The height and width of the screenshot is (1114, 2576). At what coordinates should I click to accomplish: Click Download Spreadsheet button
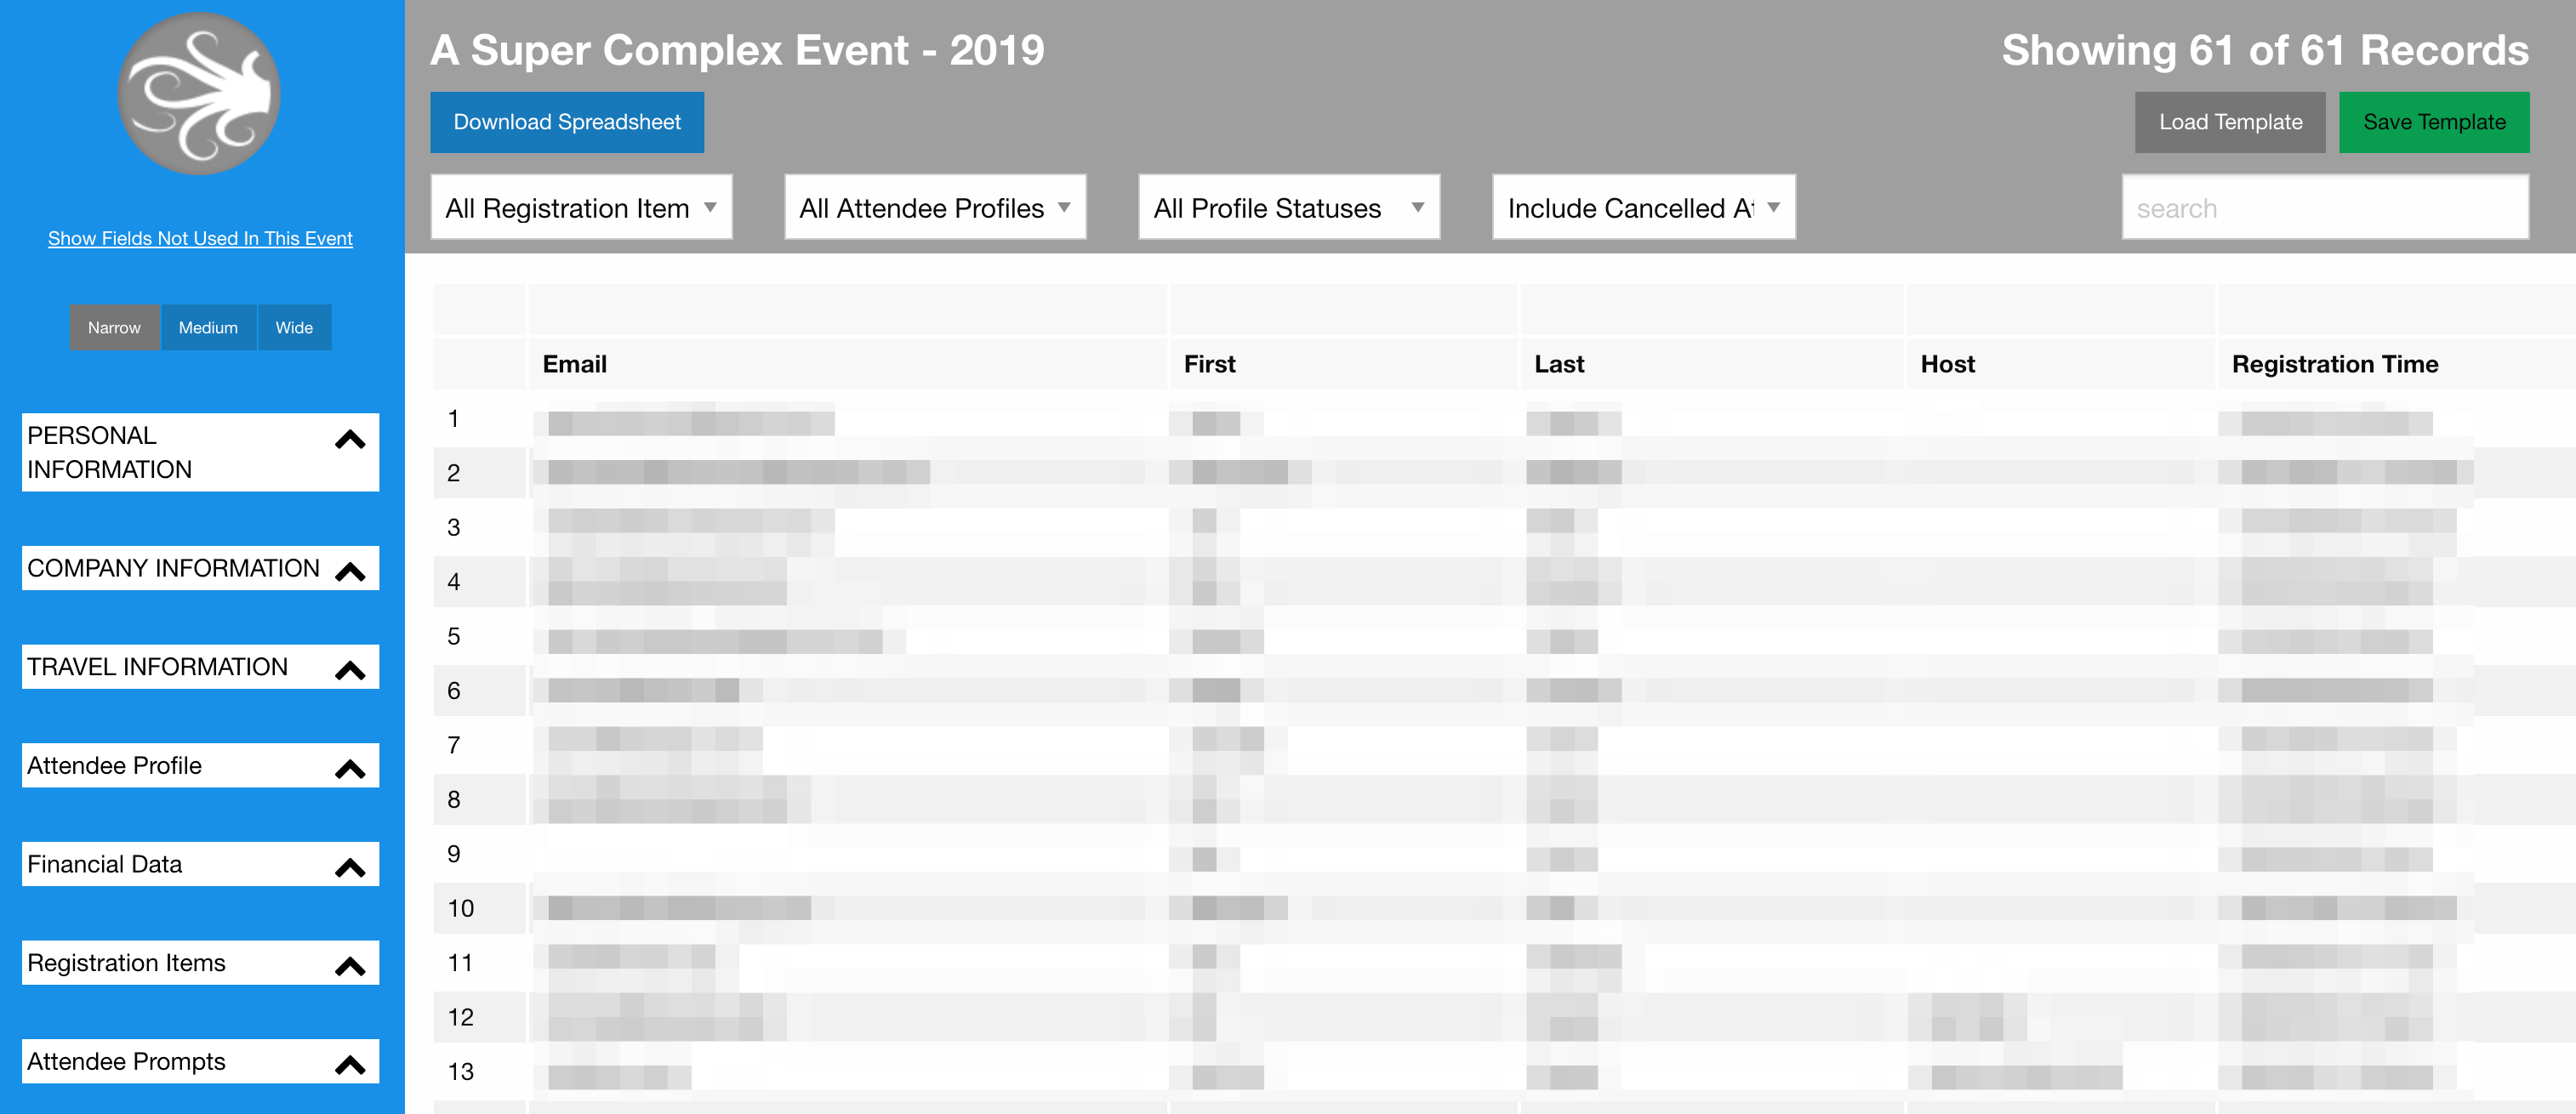567,122
